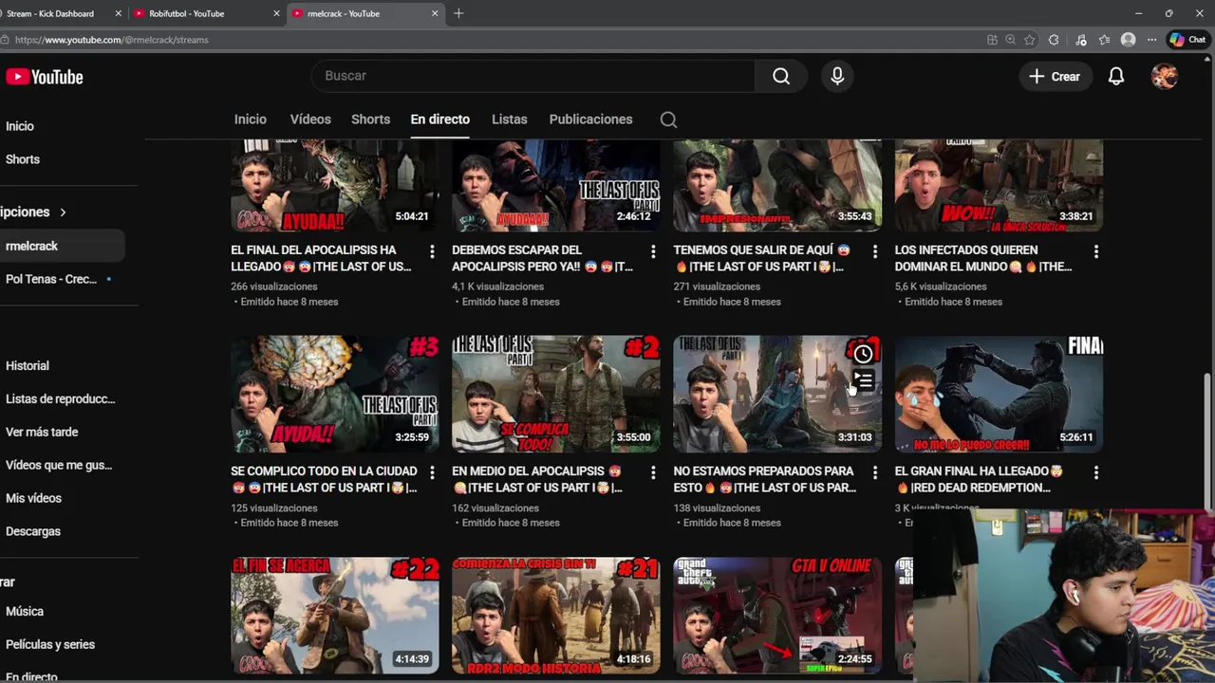Click Edge favorites list icon
Image resolution: width=1215 pixels, height=683 pixels.
(x=1104, y=40)
